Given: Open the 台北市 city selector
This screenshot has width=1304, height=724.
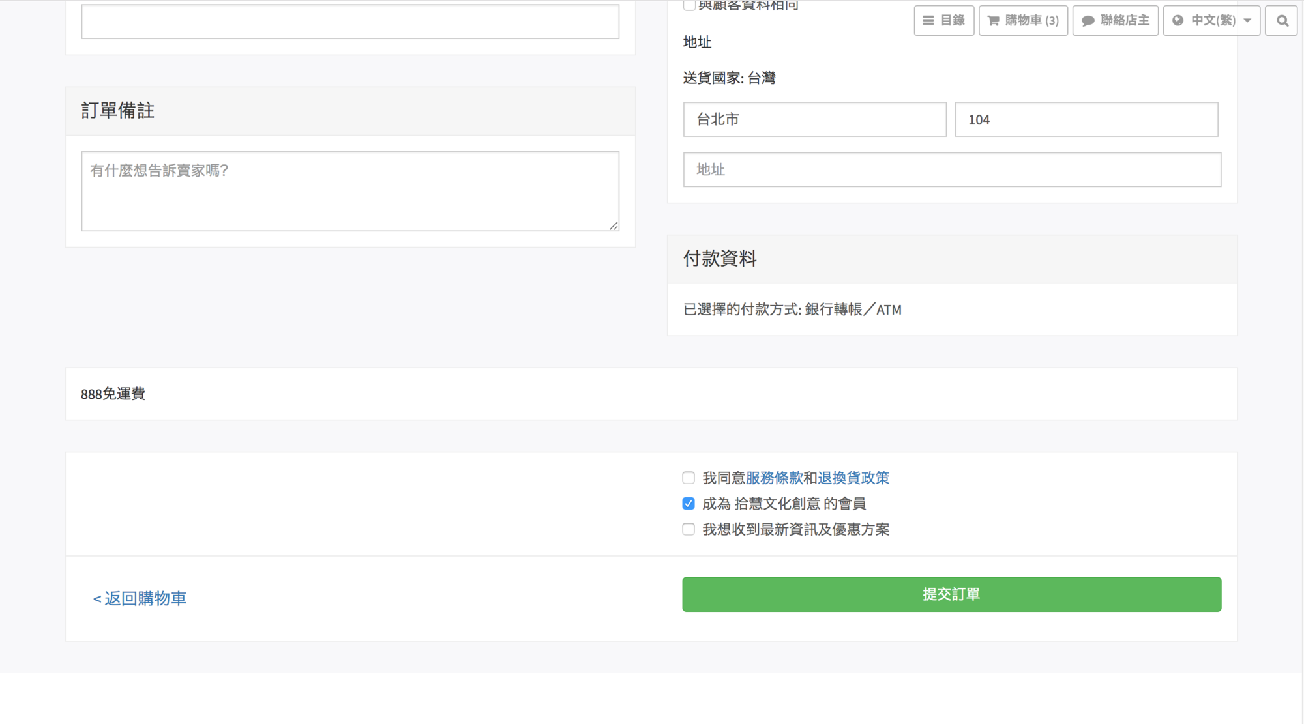Looking at the screenshot, I should tap(814, 119).
